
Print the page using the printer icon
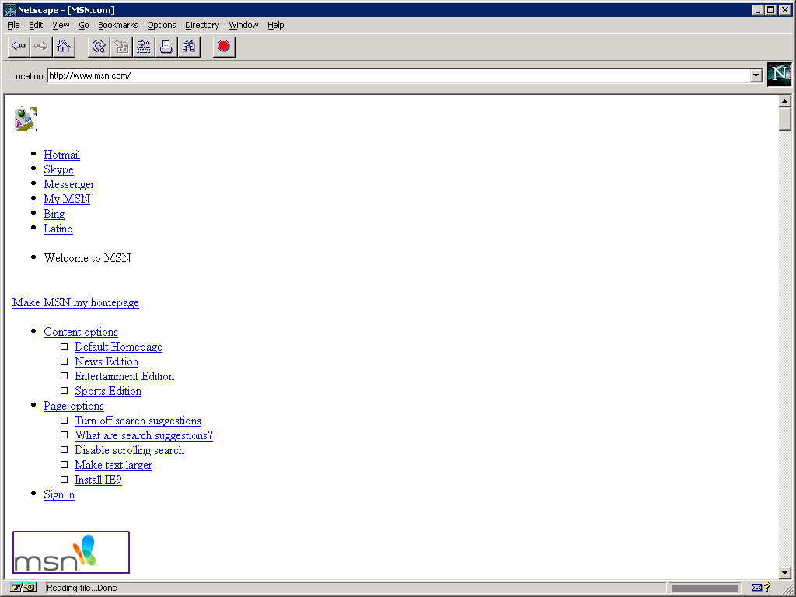pyautogui.click(x=166, y=47)
